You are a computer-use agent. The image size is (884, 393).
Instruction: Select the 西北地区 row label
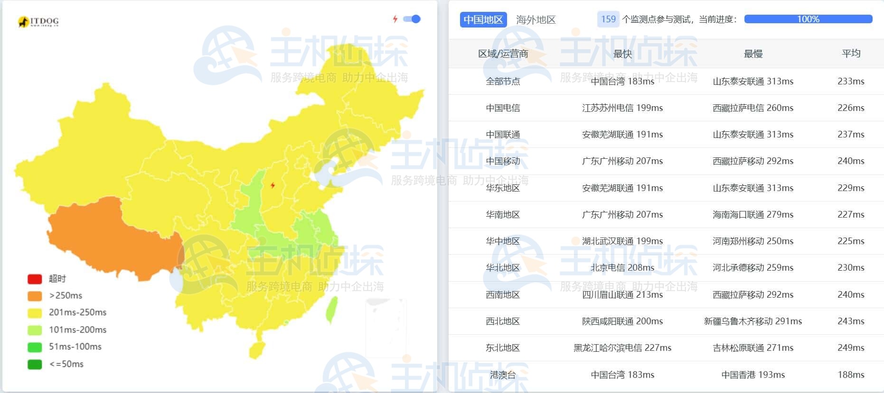pyautogui.click(x=503, y=321)
